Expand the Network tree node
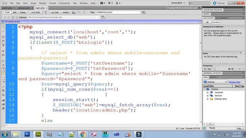 (208, 95)
